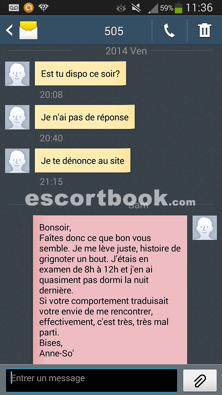Select the 'Je te dénonce au site' bubble
The height and width of the screenshot is (395, 222).
[83, 160]
